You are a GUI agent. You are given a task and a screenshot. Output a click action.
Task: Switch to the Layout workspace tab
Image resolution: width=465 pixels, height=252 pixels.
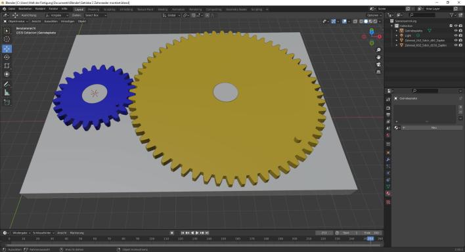click(x=79, y=9)
